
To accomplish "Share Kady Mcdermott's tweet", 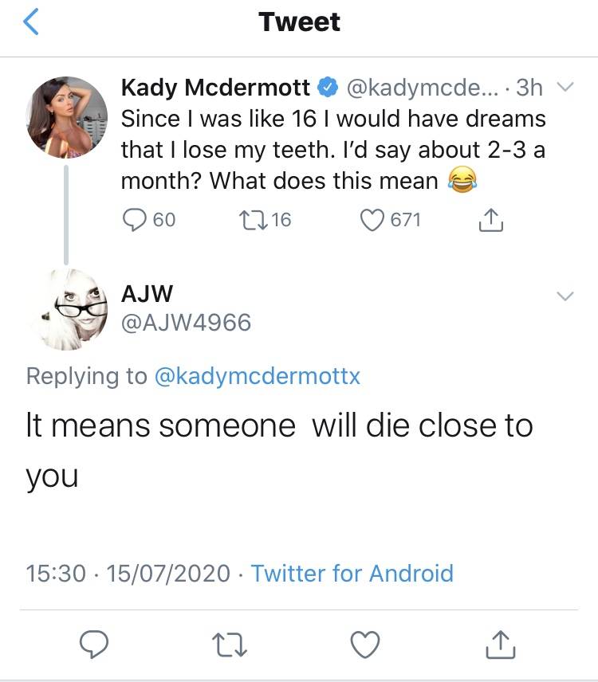I will tap(491, 220).
